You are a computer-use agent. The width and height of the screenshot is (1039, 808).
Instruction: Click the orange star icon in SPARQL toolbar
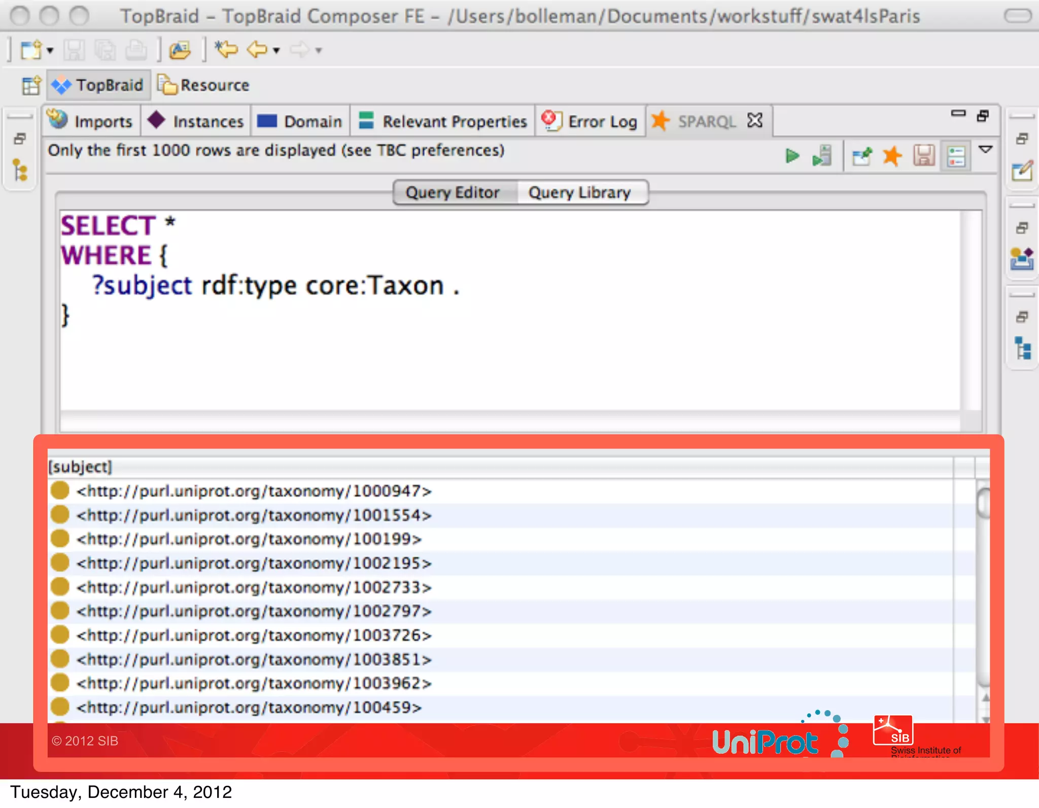coord(892,156)
